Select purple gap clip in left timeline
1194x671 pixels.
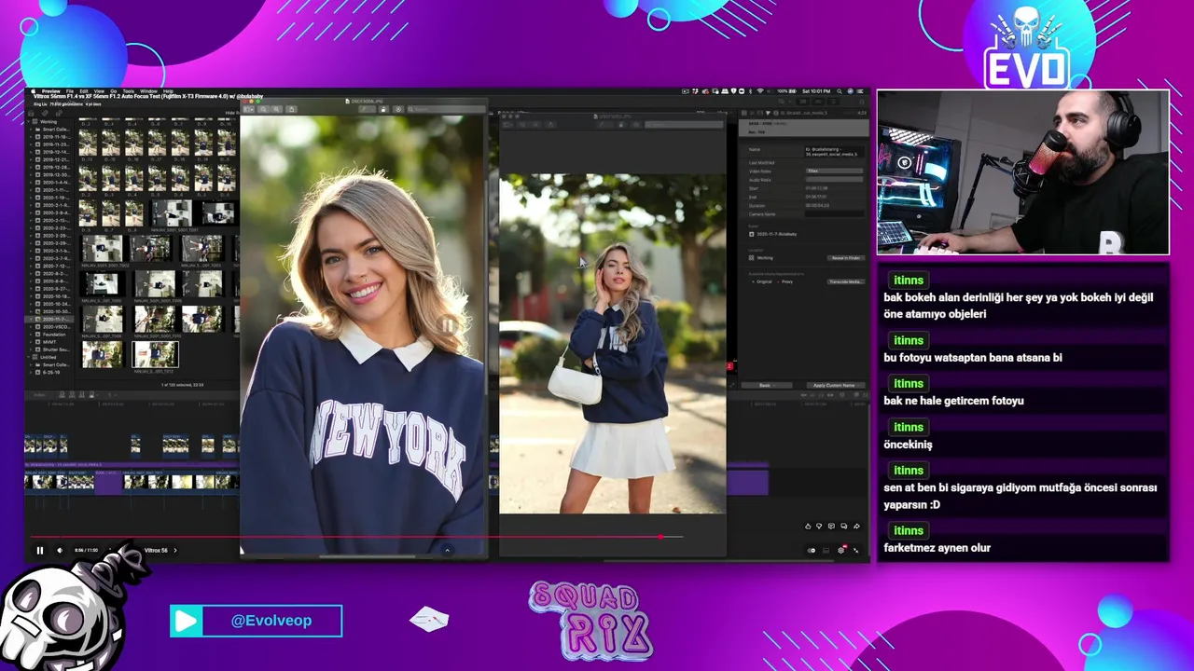(108, 483)
